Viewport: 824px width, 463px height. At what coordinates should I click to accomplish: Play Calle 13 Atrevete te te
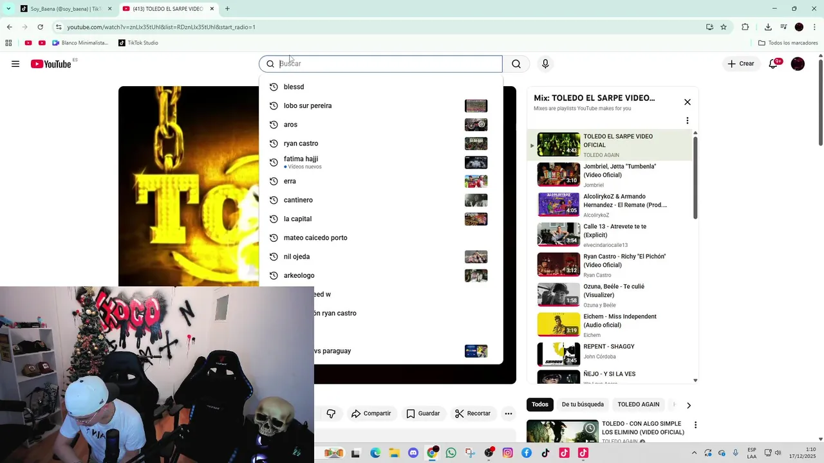pos(608,235)
